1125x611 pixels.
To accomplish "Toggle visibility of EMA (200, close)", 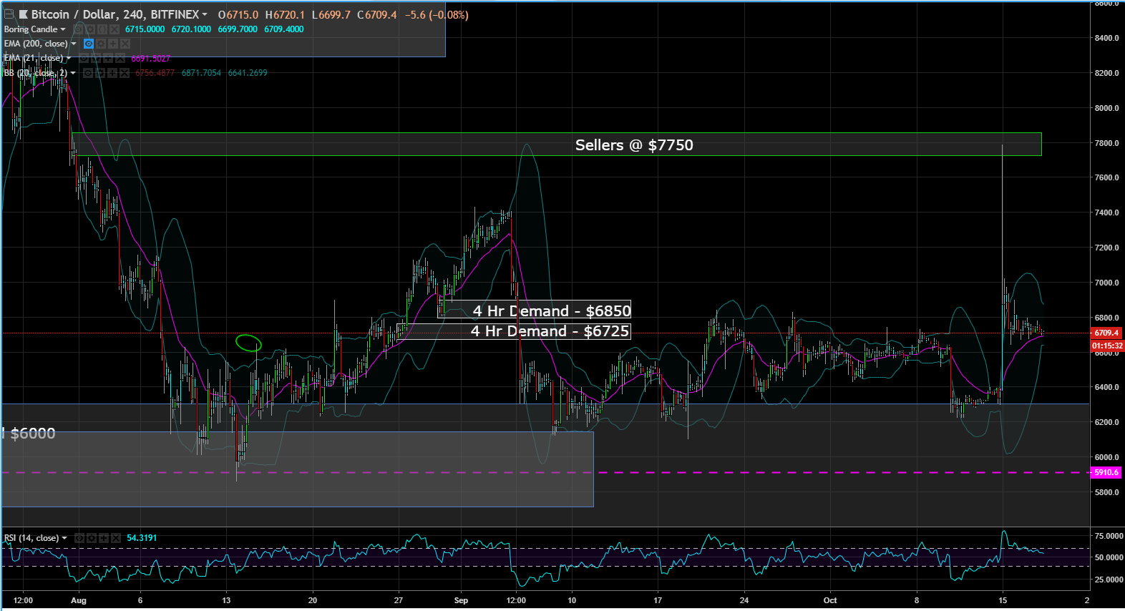I will click(x=89, y=44).
